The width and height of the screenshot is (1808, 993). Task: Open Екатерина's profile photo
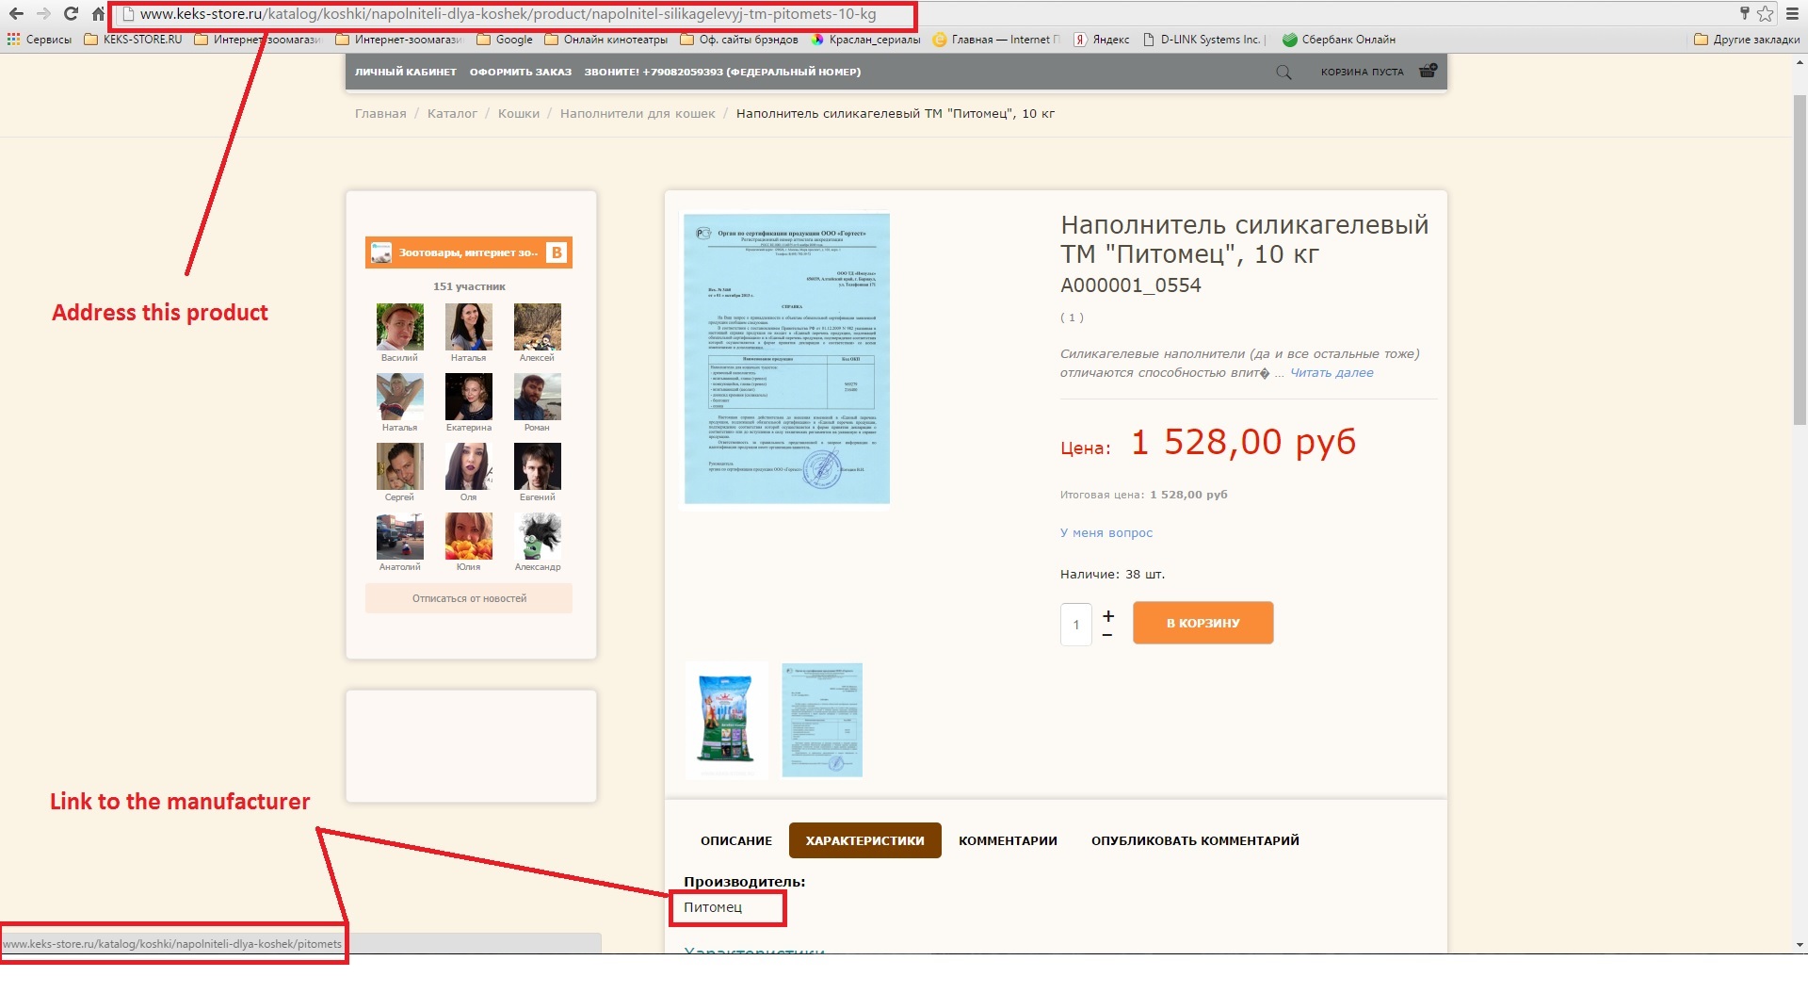click(468, 397)
